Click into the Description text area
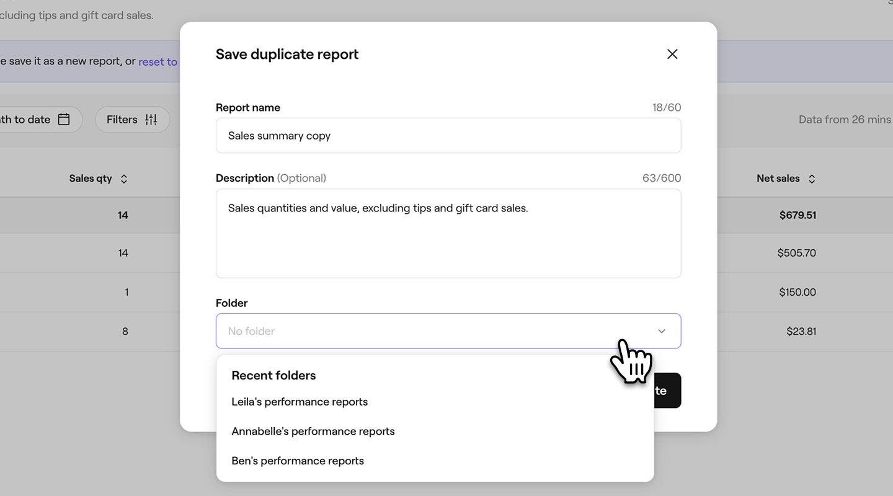This screenshot has width=893, height=496. pos(448,233)
